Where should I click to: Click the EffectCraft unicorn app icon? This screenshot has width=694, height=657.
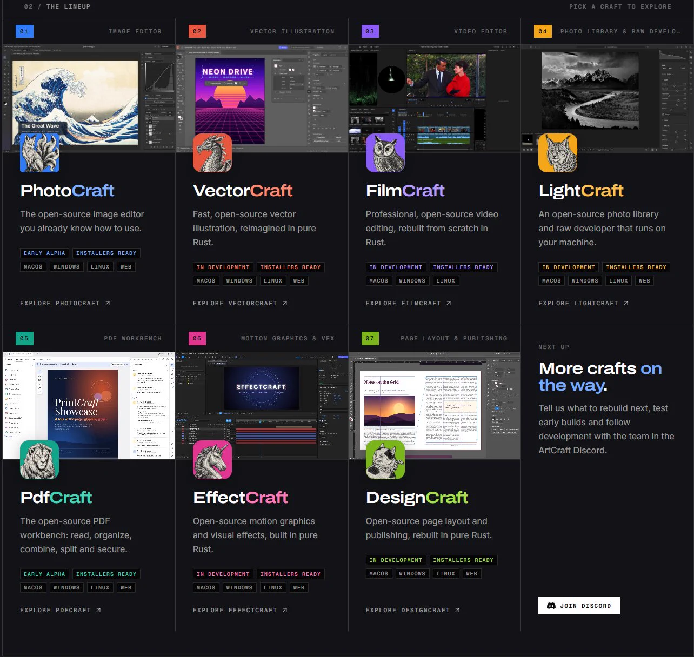coord(212,460)
